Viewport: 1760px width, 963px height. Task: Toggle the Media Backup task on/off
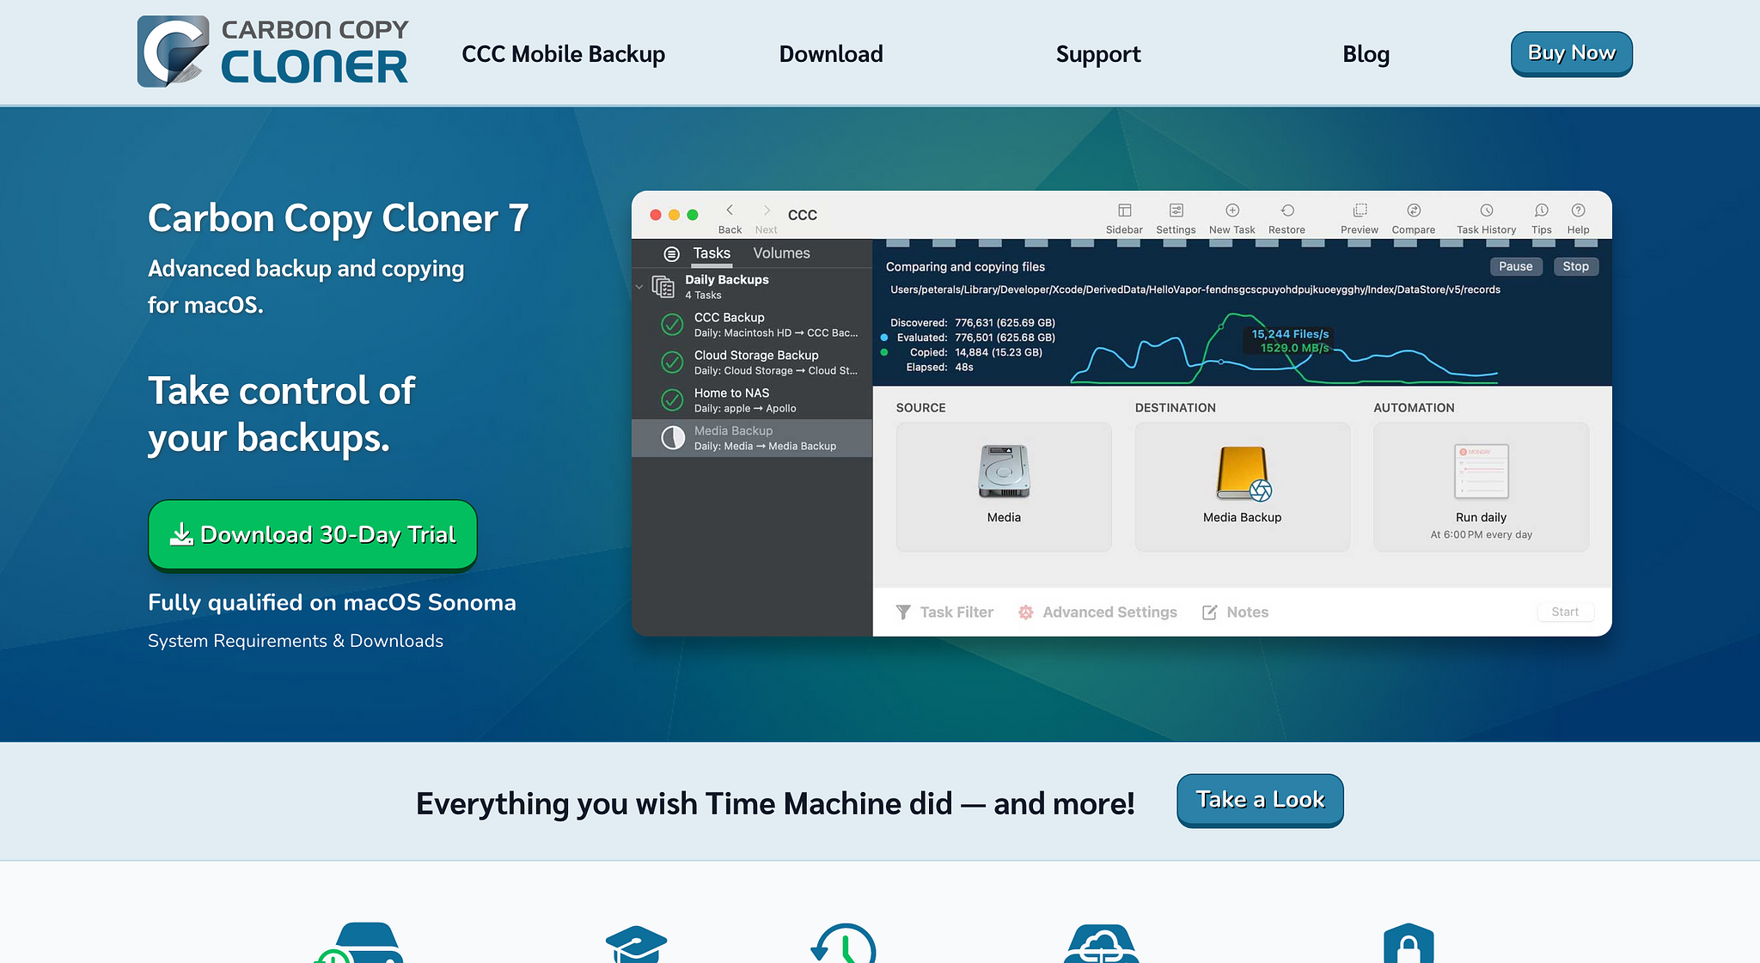tap(670, 436)
